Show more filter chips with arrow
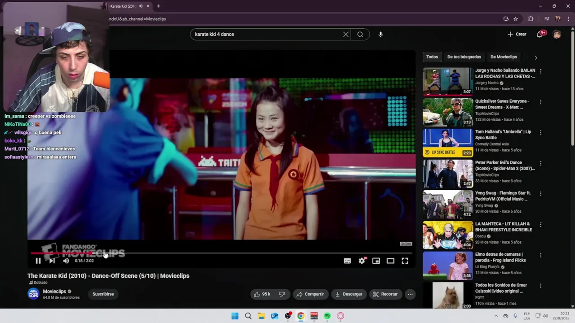Screen dimensions: 575x323 535,57
